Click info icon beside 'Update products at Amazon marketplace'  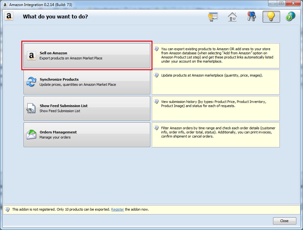coord(156,75)
